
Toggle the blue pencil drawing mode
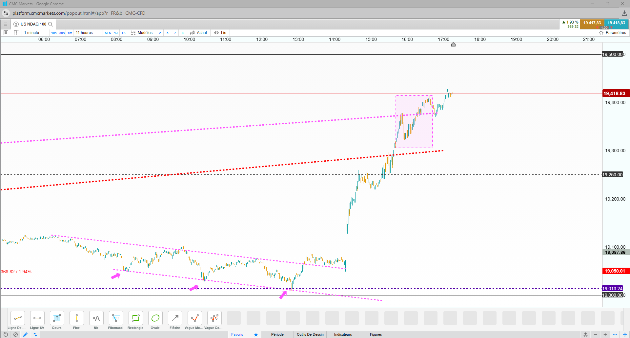(25, 334)
